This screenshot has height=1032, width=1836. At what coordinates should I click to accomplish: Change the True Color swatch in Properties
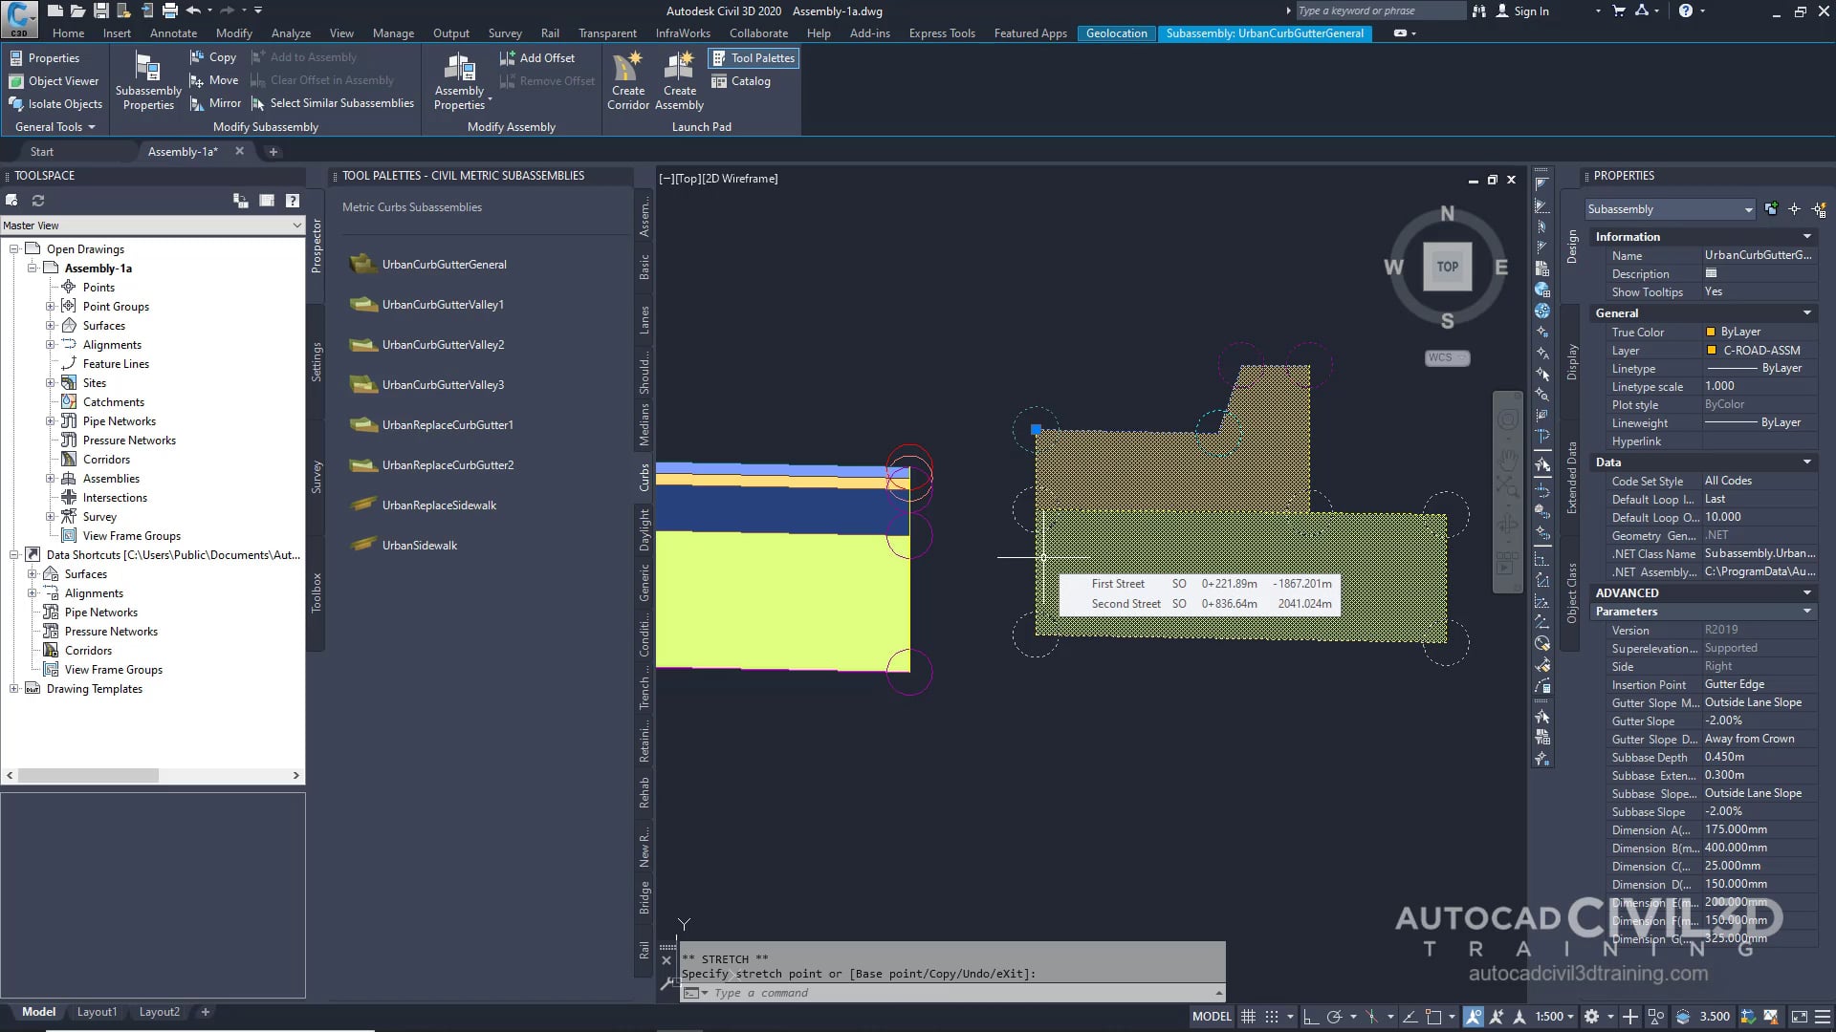pos(1711,332)
